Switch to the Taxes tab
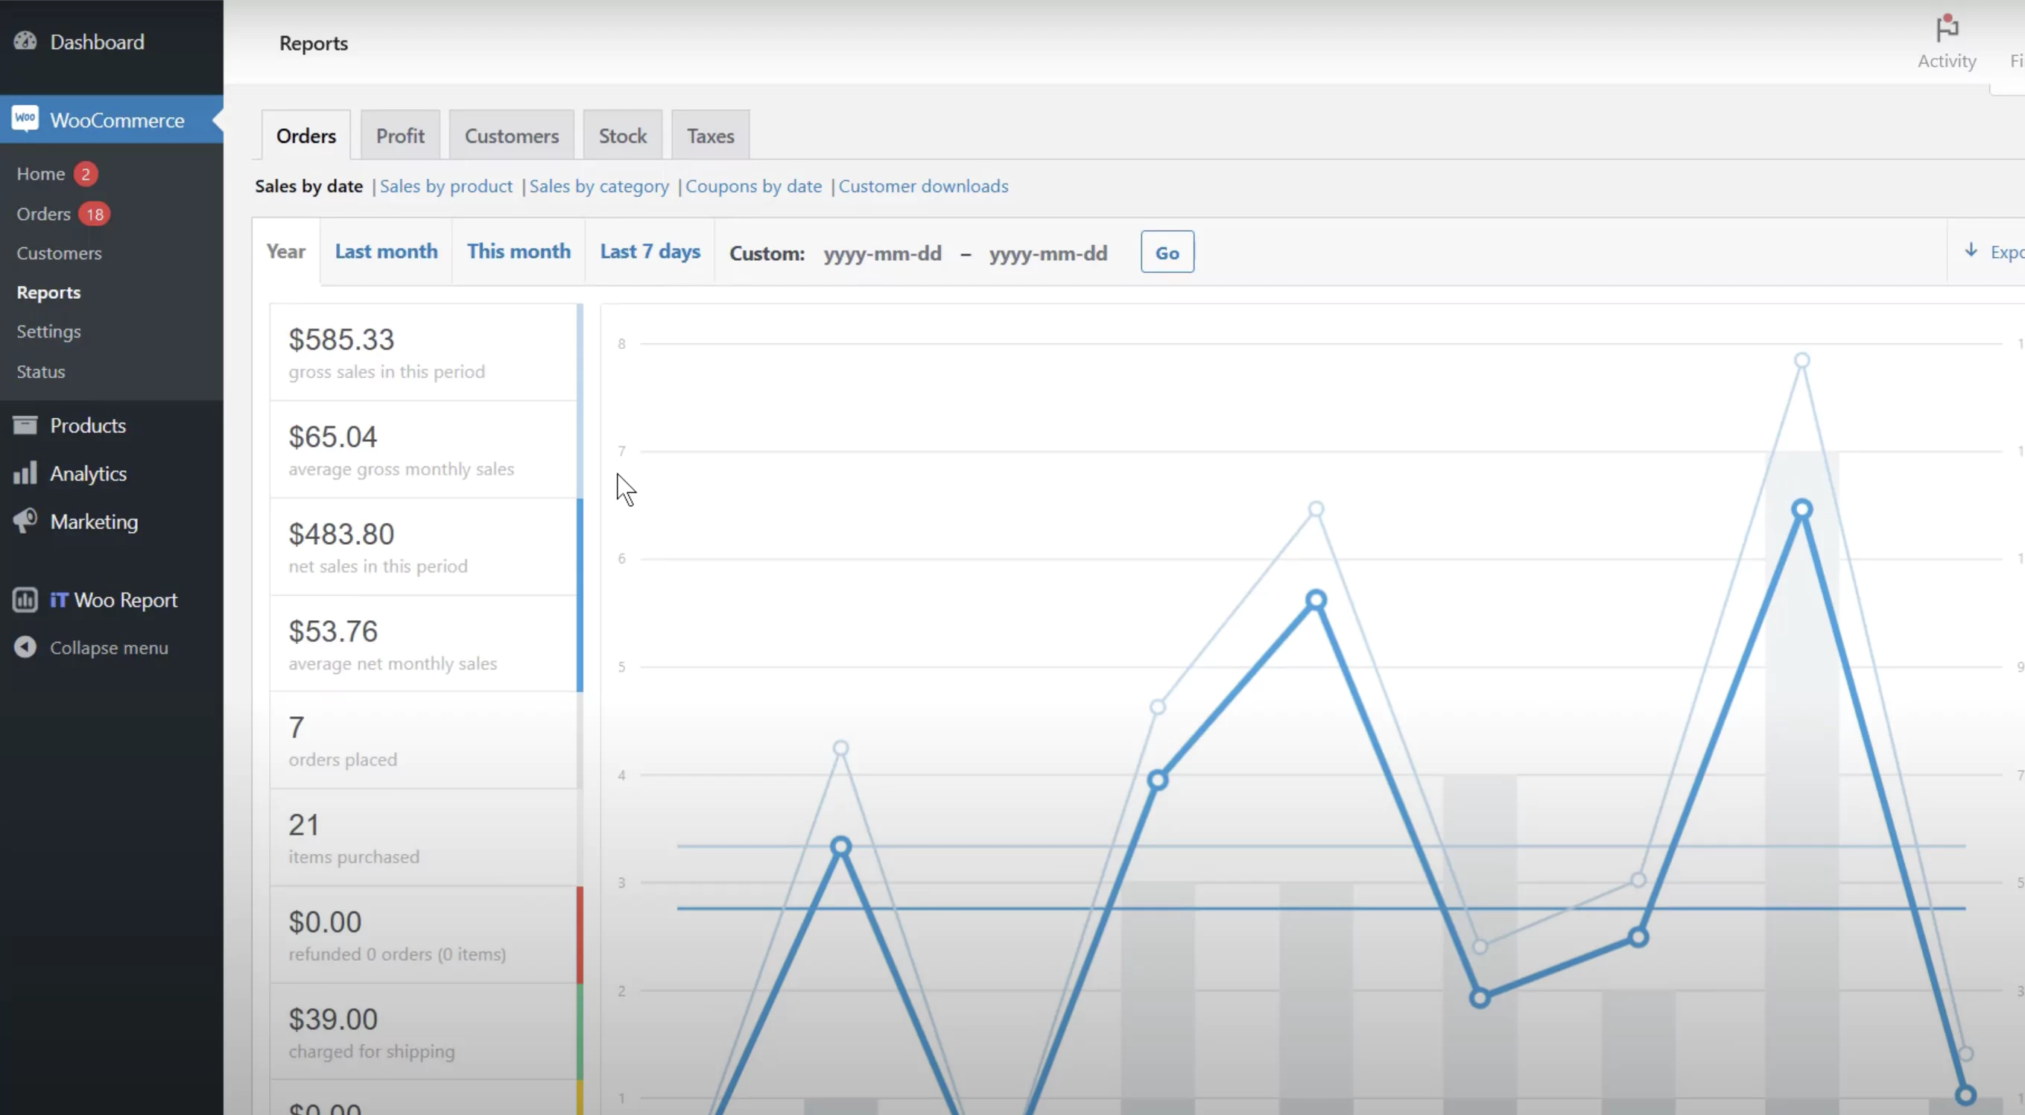The height and width of the screenshot is (1115, 2025). pos(711,135)
